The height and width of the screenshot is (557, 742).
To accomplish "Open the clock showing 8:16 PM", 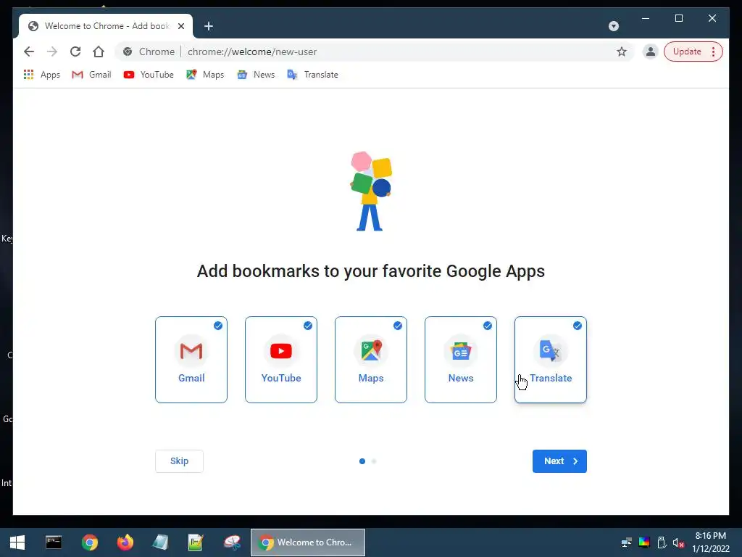I will [x=710, y=542].
